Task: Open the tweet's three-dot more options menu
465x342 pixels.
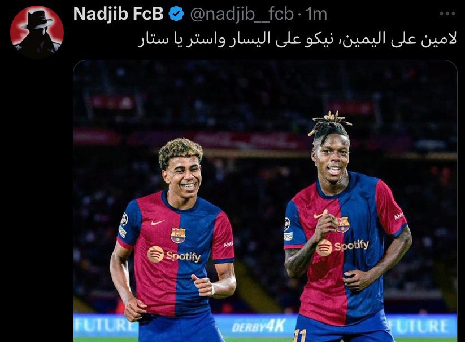Action: tap(447, 14)
